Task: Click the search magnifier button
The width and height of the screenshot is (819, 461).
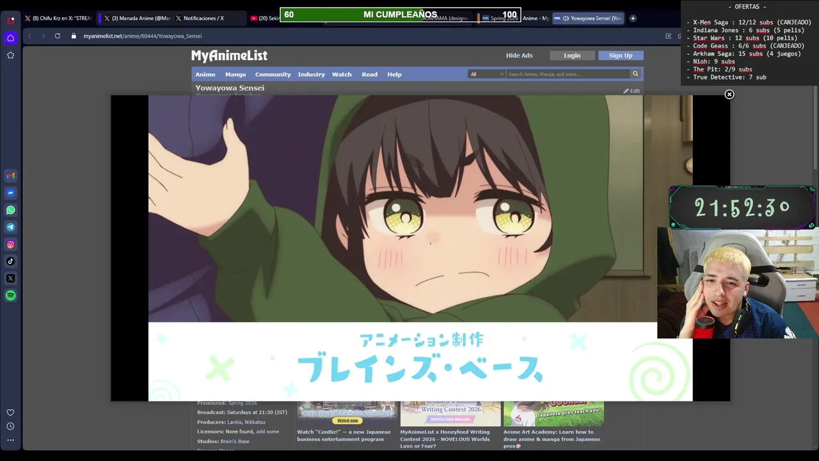Action: click(x=635, y=74)
